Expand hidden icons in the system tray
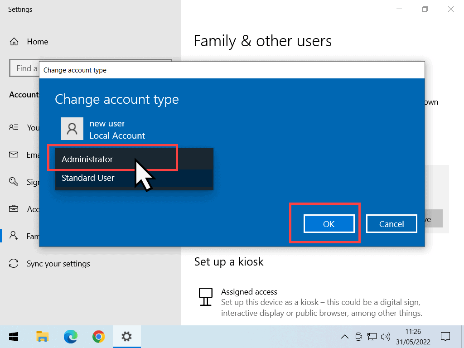This screenshot has width=464, height=348. [x=345, y=337]
